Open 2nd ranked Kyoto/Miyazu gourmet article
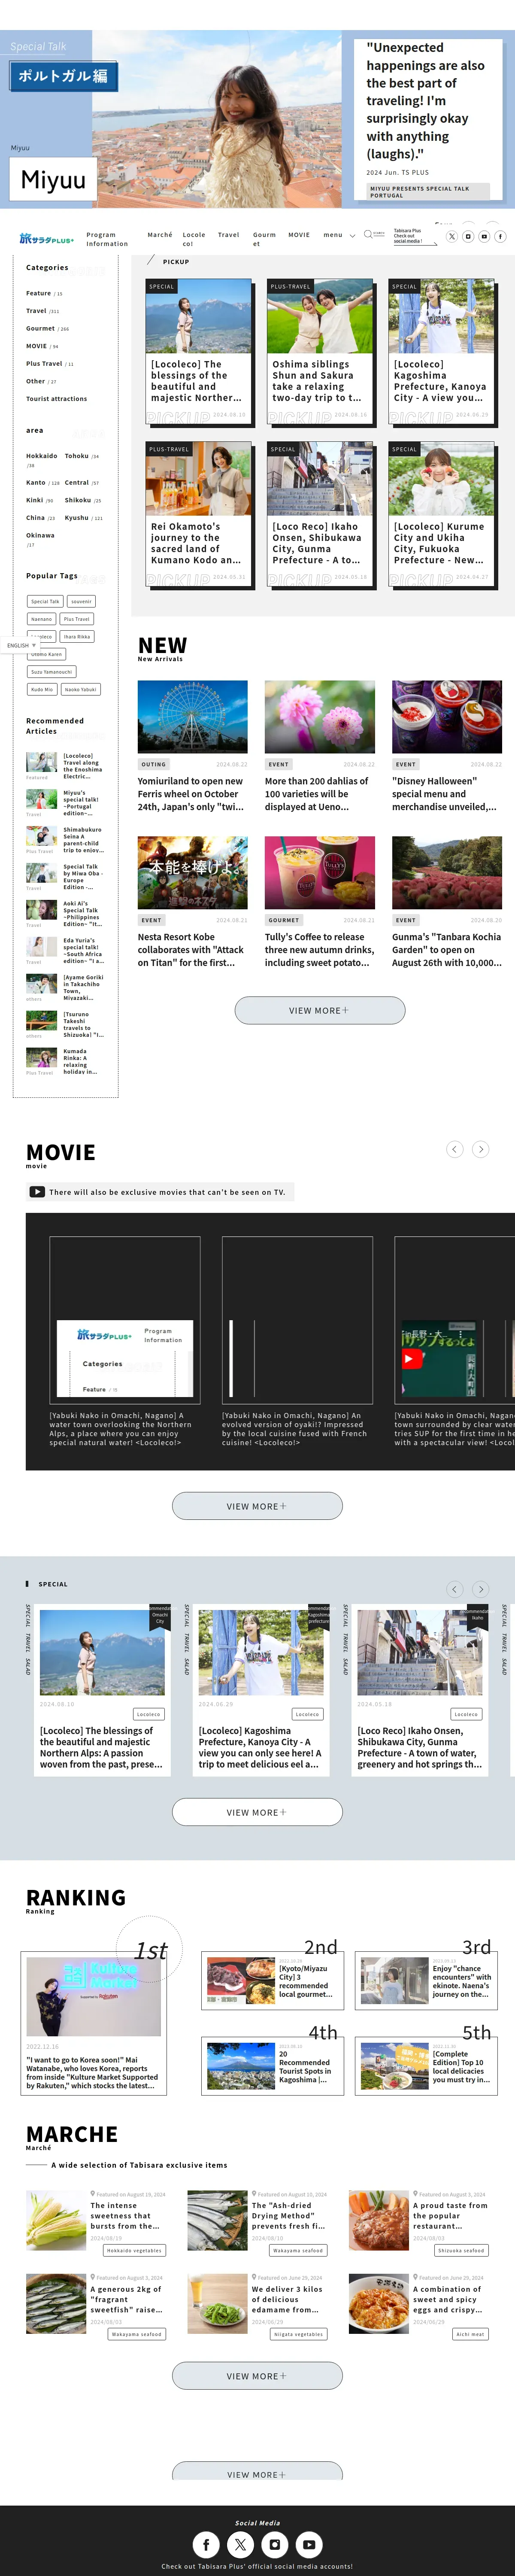 coord(273,1981)
